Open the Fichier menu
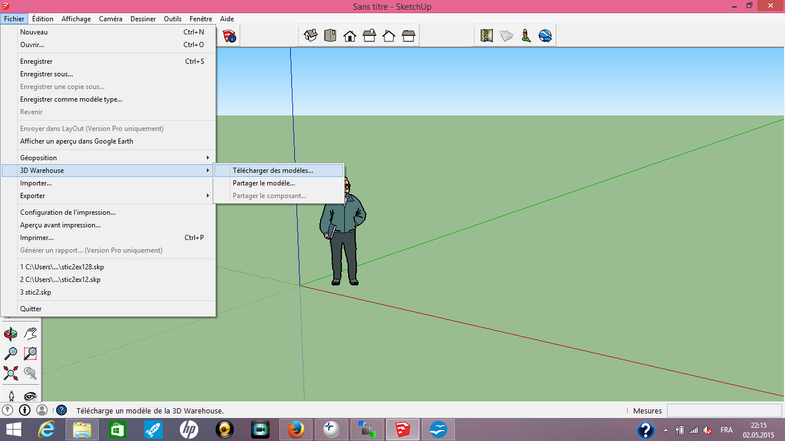The height and width of the screenshot is (441, 785). pyautogui.click(x=14, y=19)
